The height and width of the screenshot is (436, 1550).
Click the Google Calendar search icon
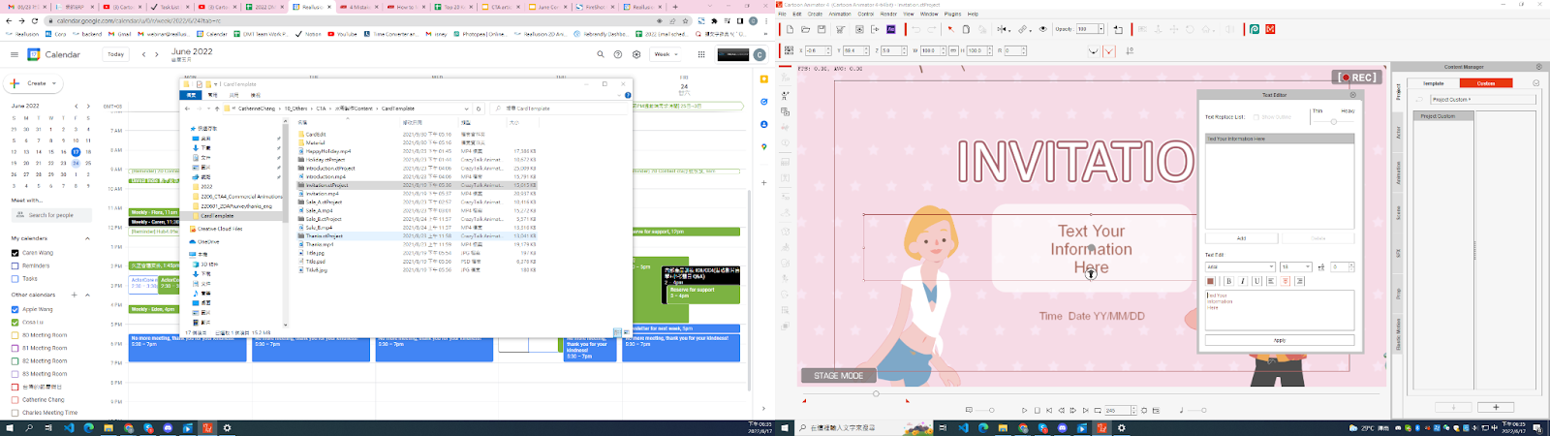[x=601, y=54]
